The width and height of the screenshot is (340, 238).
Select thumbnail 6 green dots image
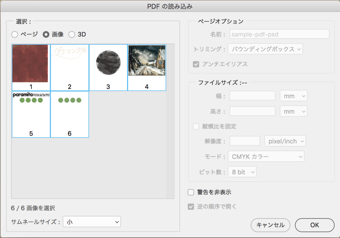tap(70, 114)
